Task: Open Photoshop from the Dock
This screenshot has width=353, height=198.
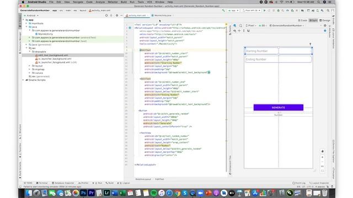Action: [83, 193]
